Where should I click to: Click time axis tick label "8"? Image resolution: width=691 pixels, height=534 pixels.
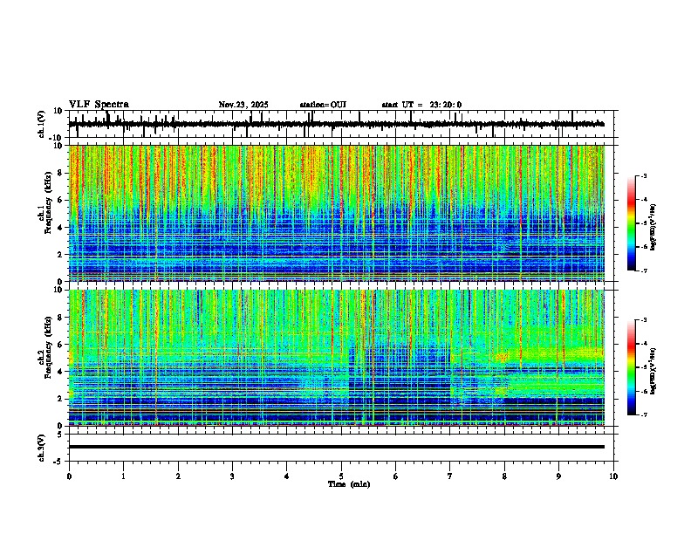pyautogui.click(x=504, y=476)
